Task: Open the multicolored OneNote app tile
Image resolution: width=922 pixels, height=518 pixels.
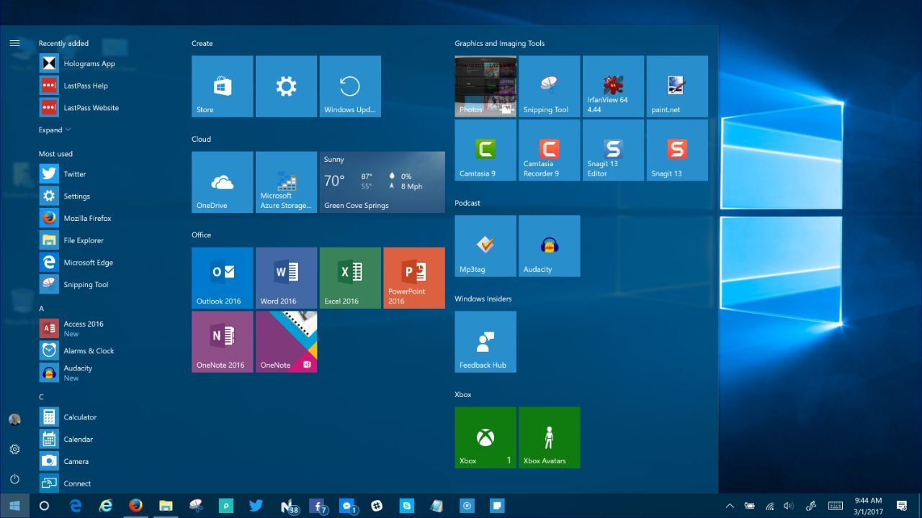Action: point(286,342)
